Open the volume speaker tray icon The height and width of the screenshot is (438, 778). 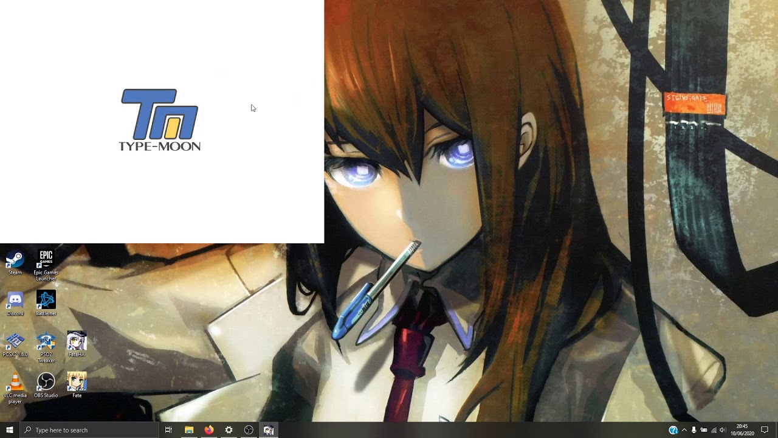click(723, 430)
